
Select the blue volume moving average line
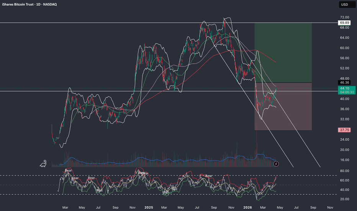153,158
